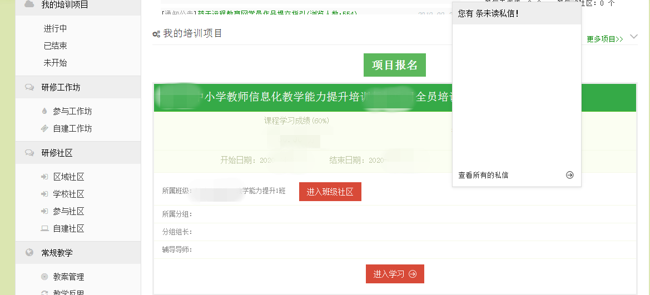Click the laptop icon next to 自建社区
650x295 pixels.
44,228
